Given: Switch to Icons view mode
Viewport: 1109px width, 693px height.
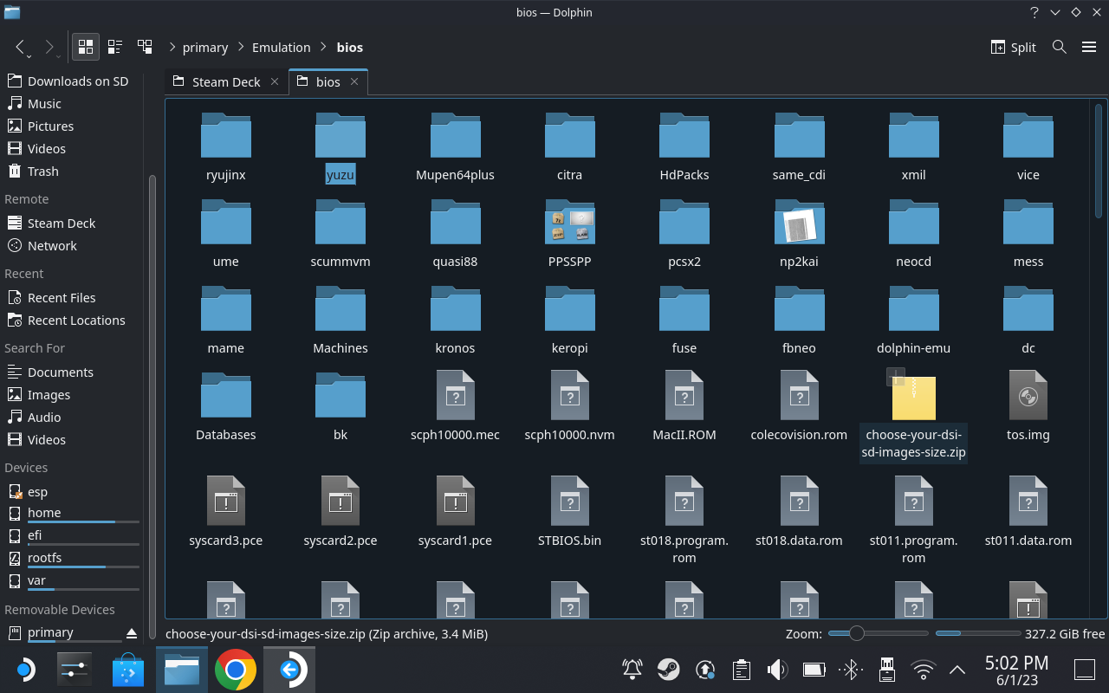Looking at the screenshot, I should 86,47.
